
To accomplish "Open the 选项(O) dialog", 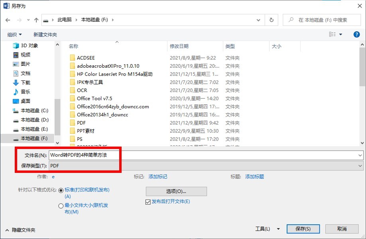I will (x=177, y=191).
